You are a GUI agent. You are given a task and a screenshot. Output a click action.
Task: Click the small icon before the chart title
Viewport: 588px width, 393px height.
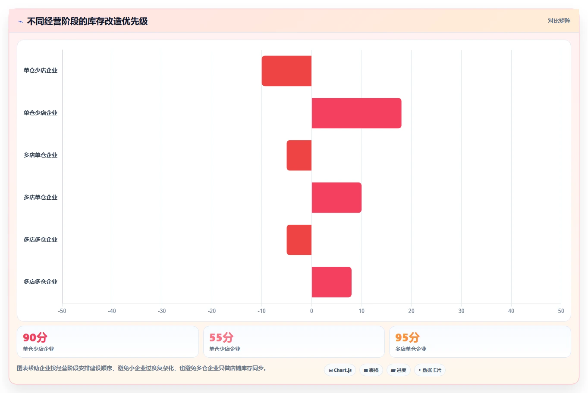(x=20, y=22)
